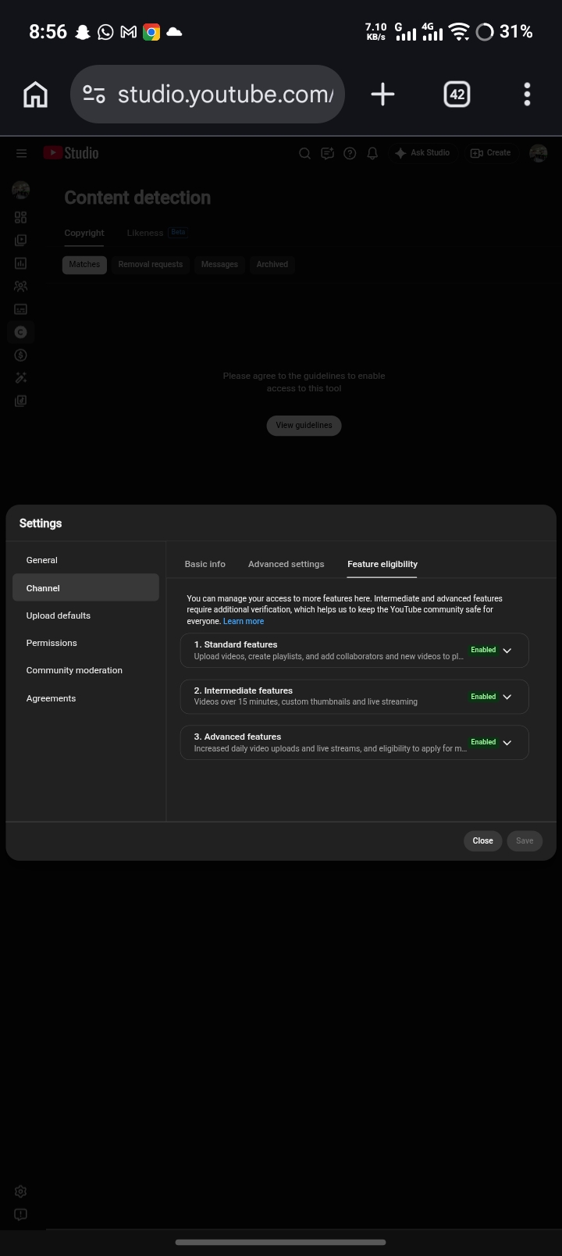View site info icon in address bar
This screenshot has height=1256, width=562.
(94, 95)
